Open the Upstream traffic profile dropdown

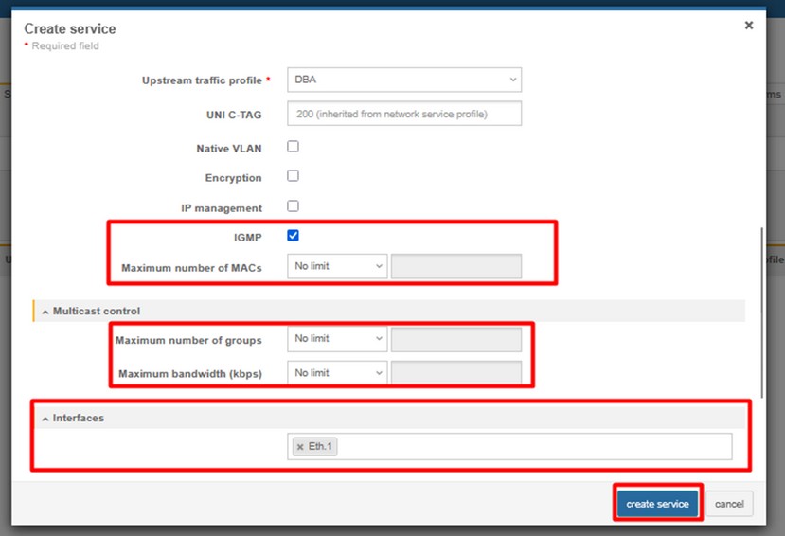pyautogui.click(x=404, y=80)
